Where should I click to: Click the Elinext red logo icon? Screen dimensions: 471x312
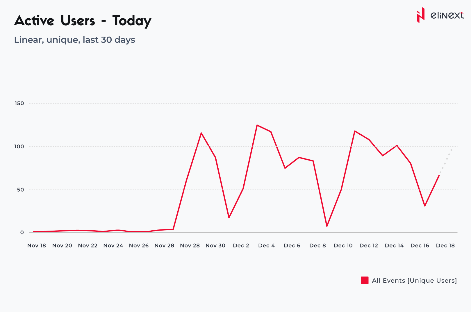tap(420, 15)
